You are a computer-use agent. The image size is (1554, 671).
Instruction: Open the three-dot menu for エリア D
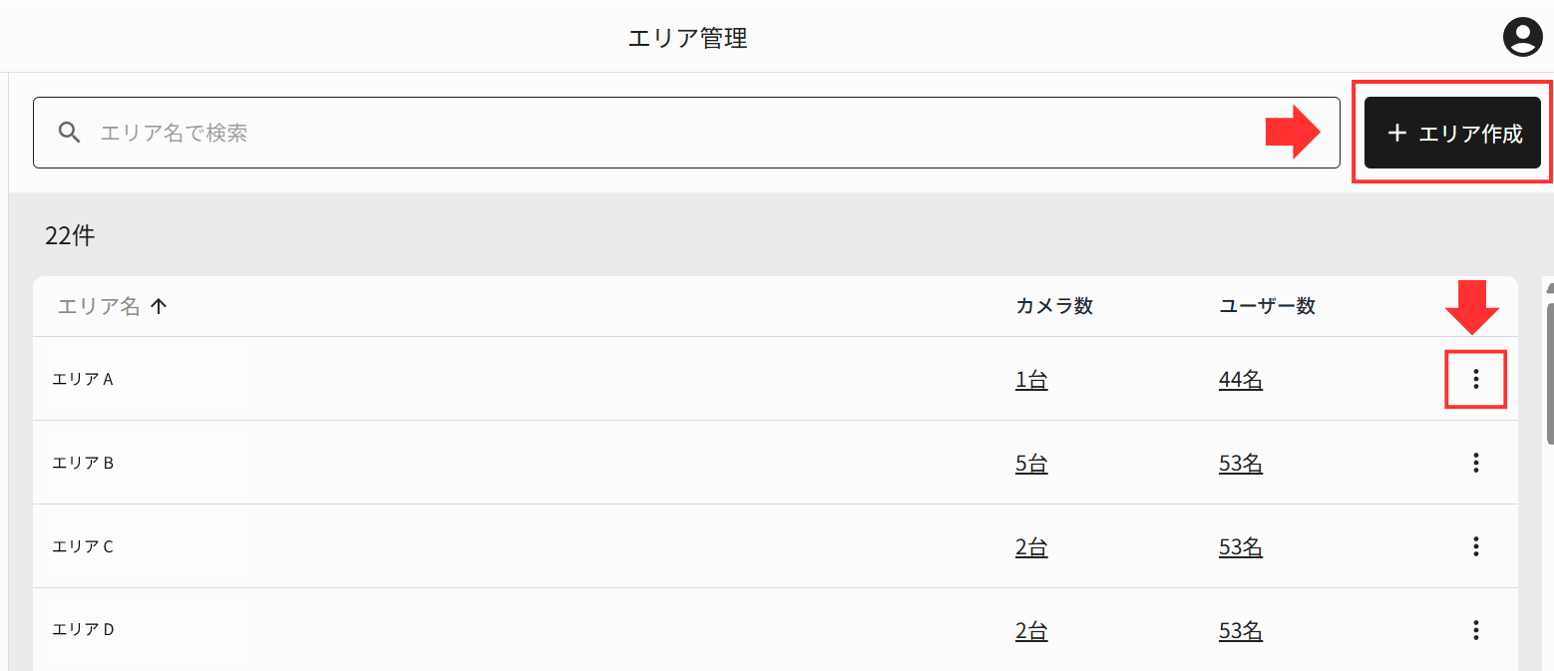(1475, 630)
